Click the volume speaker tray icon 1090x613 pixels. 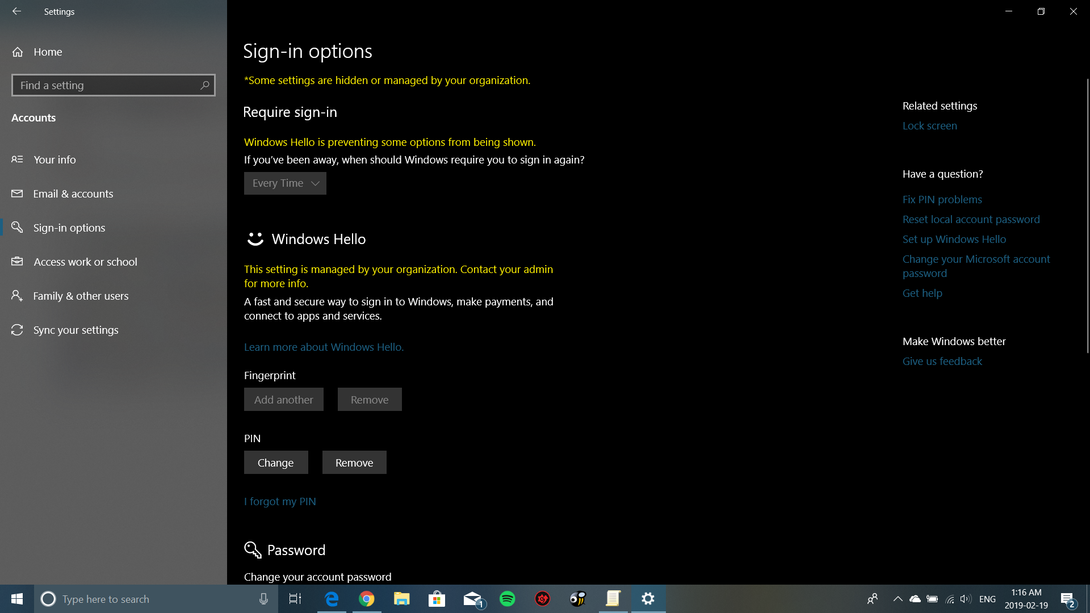coord(966,599)
